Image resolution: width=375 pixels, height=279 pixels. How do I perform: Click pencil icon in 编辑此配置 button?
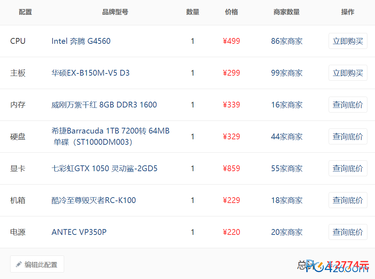pos(18,264)
